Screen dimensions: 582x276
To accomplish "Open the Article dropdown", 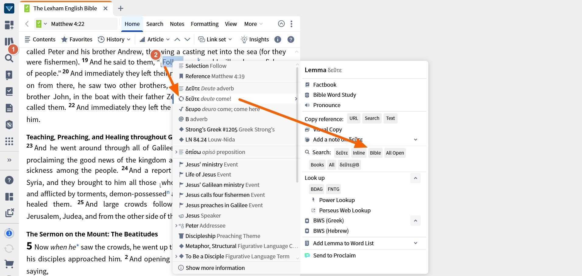I will 155,39.
